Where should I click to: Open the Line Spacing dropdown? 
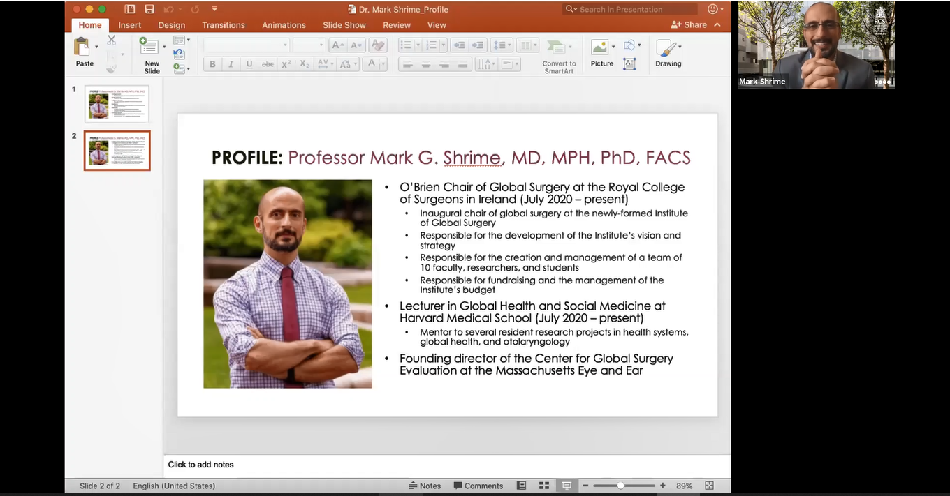502,45
